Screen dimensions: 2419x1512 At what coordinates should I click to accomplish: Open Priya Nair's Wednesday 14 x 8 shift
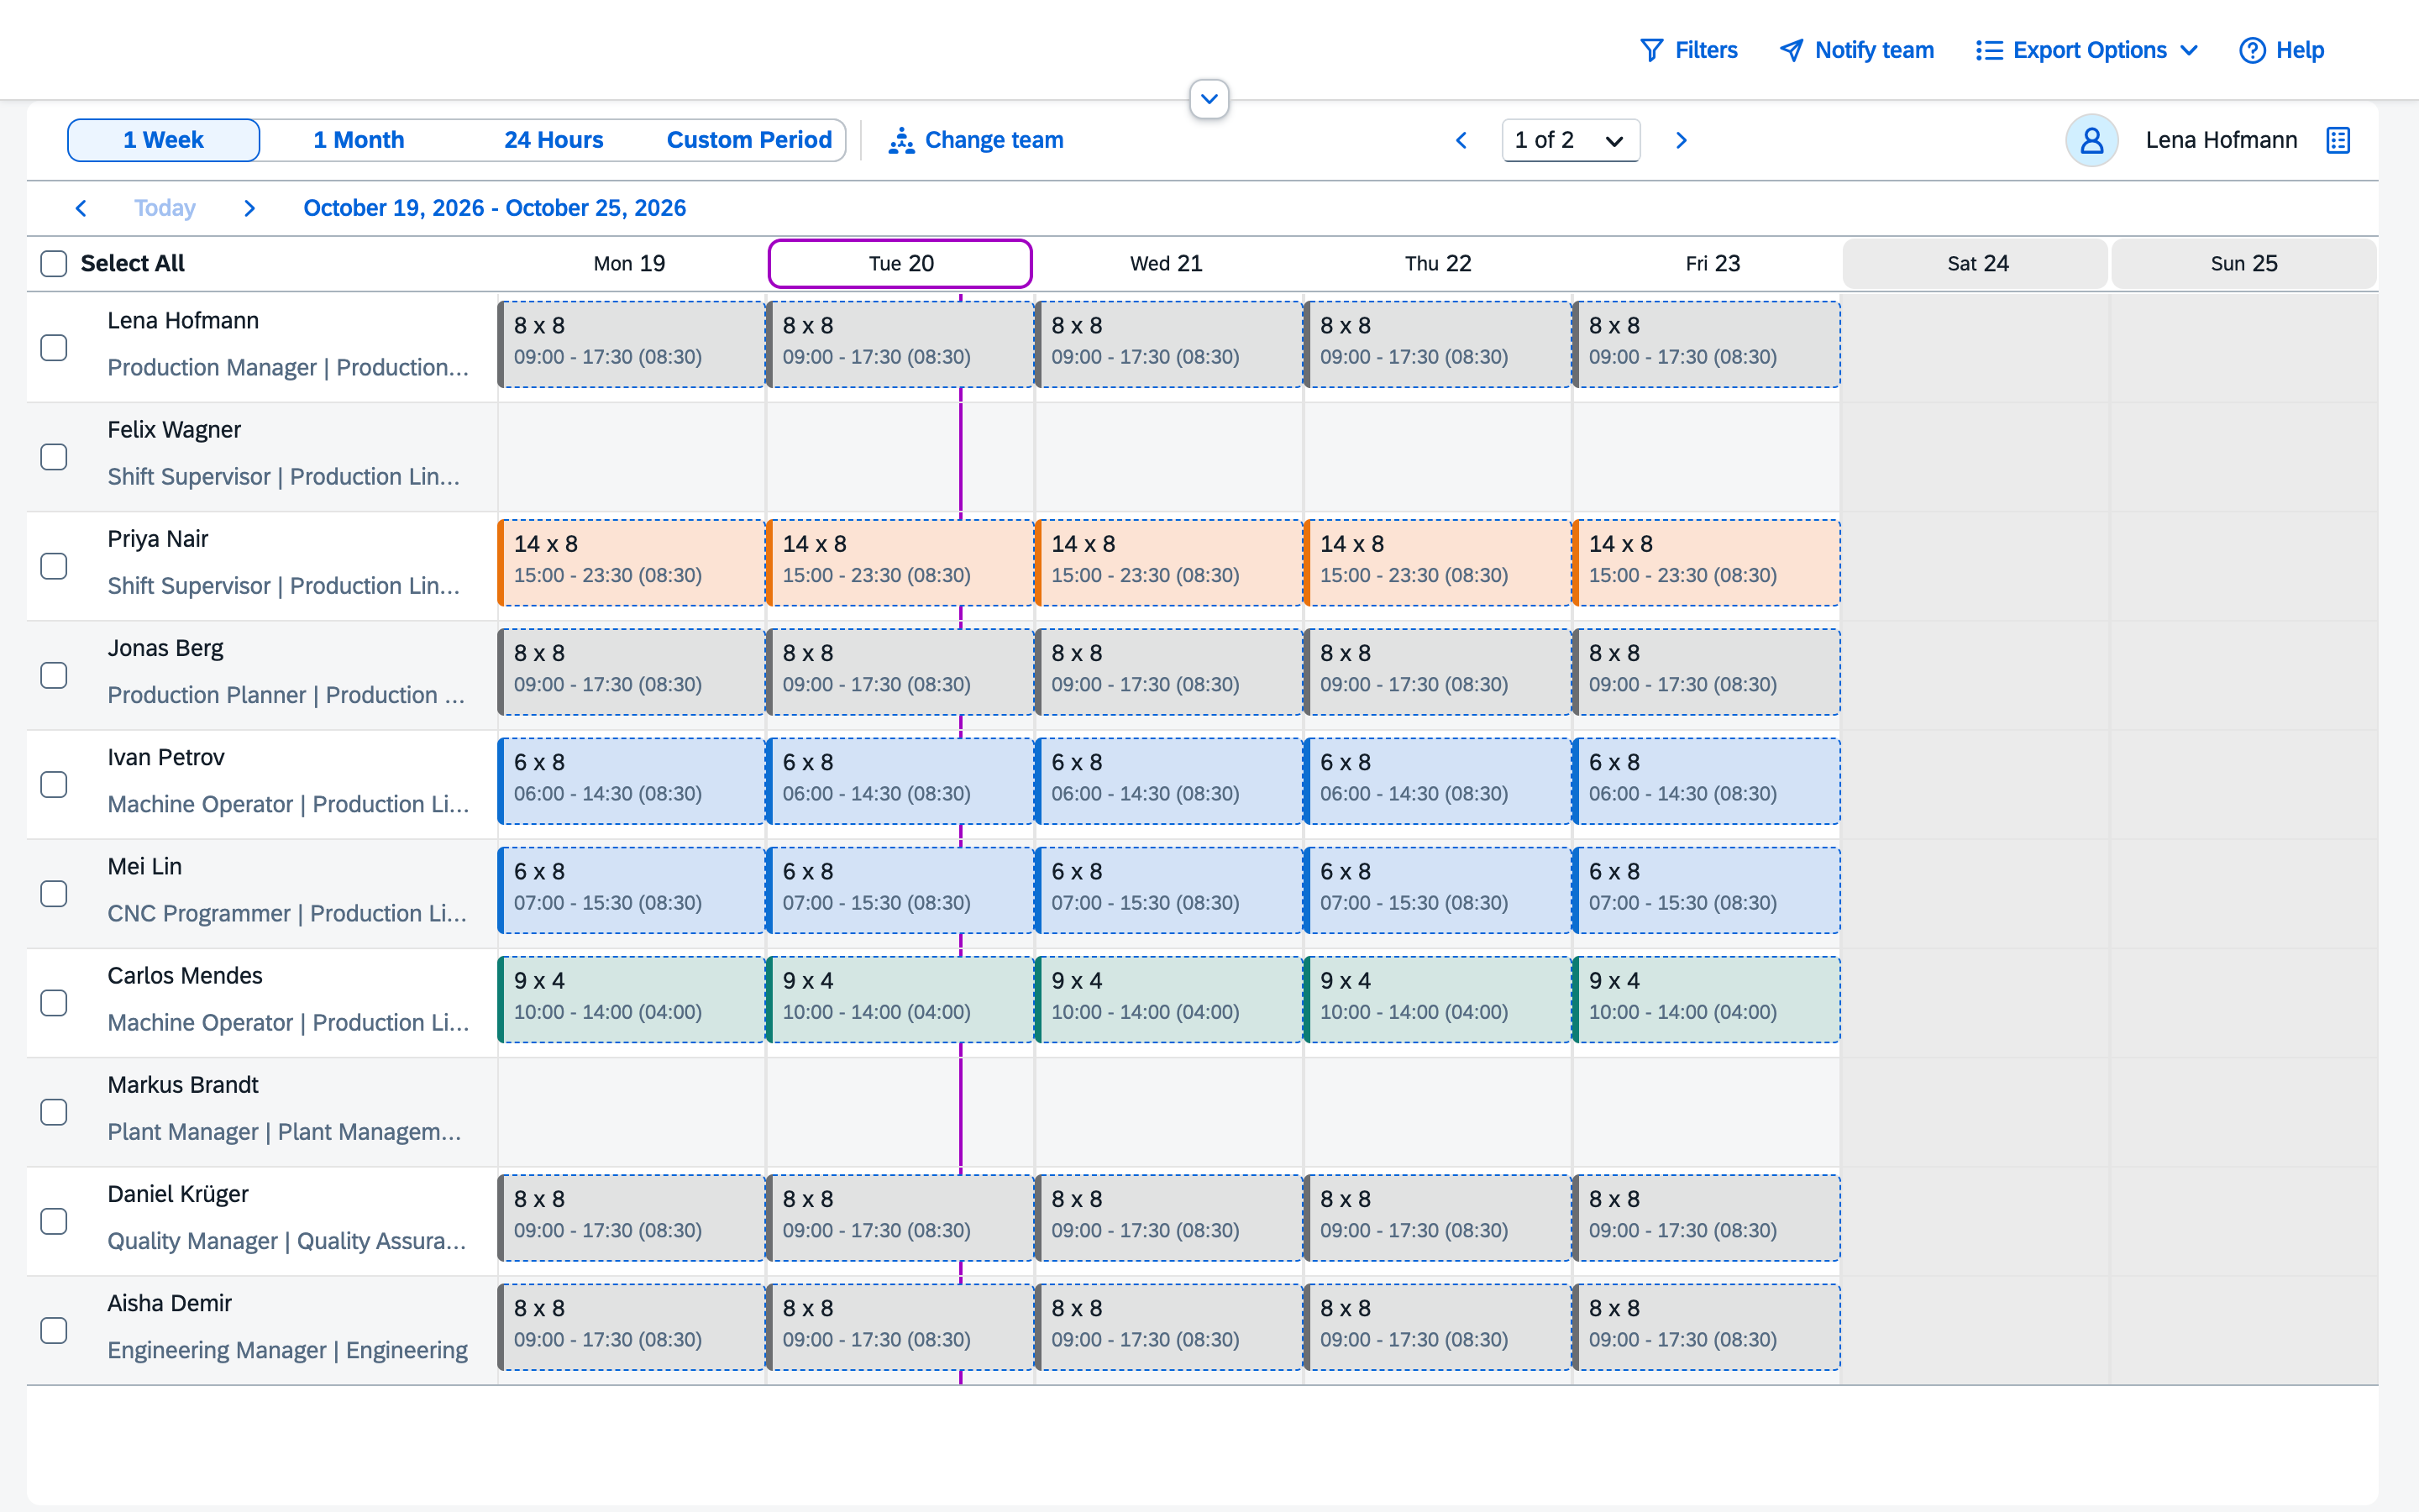(1169, 563)
